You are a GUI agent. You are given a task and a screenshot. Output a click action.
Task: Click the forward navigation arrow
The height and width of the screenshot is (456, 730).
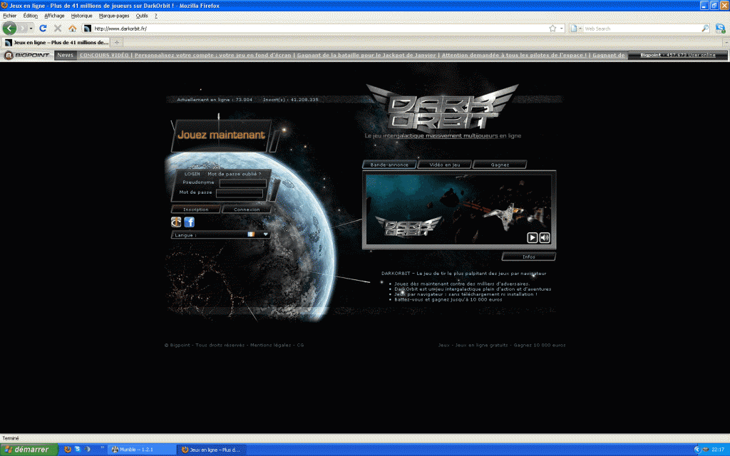22,28
